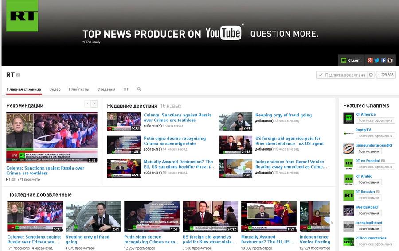This screenshot has width=399, height=251.
Task: Open subscription settings gear icon
Action: (x=371, y=75)
